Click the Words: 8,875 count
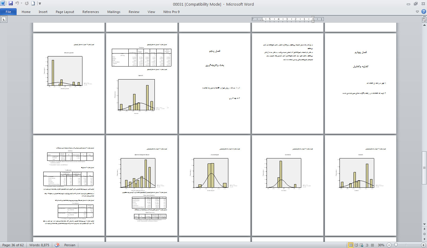The width and height of the screenshot is (427, 248). (x=39, y=245)
